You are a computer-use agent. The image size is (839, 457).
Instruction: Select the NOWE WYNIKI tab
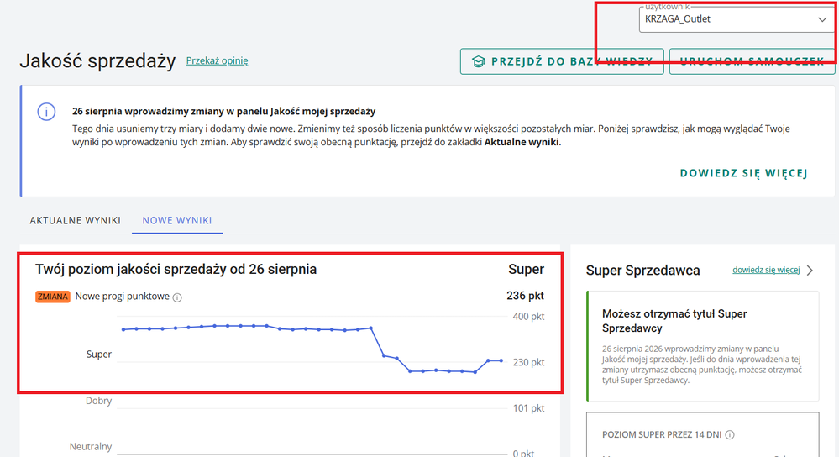tap(177, 220)
